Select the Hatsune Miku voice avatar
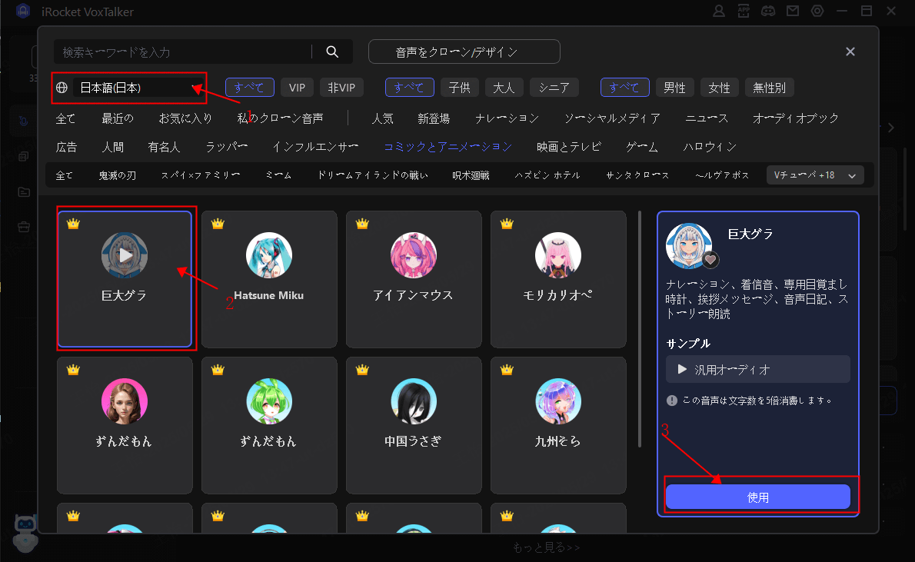 pos(269,255)
